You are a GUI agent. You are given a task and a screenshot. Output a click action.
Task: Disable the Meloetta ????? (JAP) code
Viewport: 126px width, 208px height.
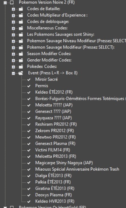pyautogui.click(x=29, y=105)
